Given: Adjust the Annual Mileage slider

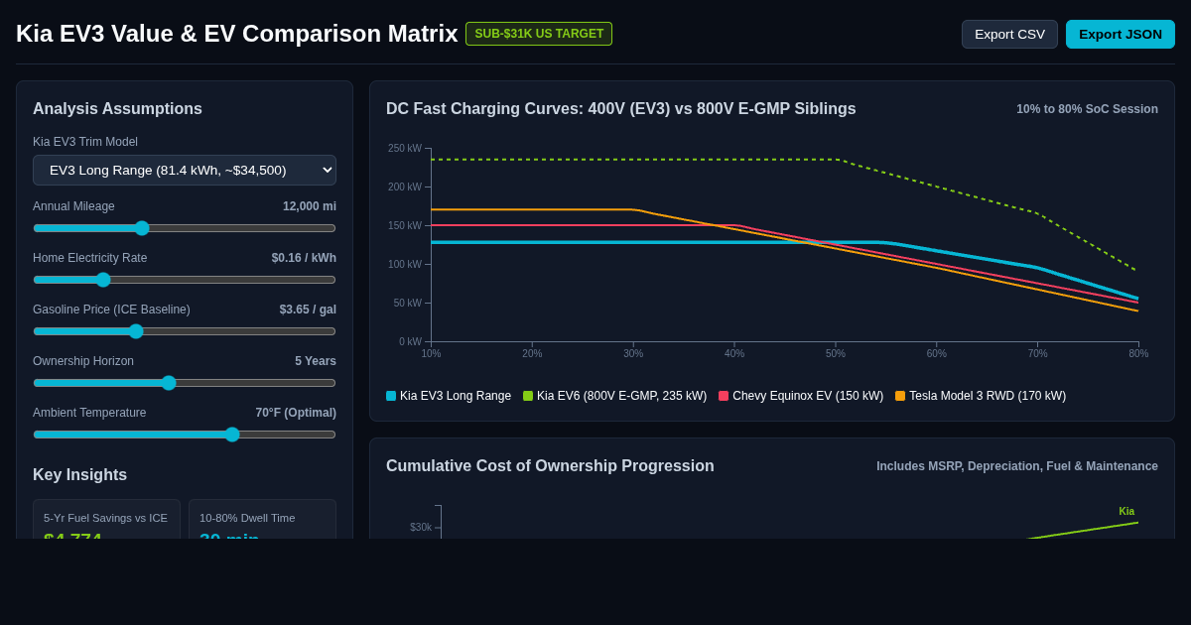Looking at the screenshot, I should (x=185, y=228).
